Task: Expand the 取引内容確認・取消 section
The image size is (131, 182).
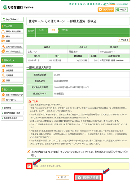Action: tap(12, 113)
